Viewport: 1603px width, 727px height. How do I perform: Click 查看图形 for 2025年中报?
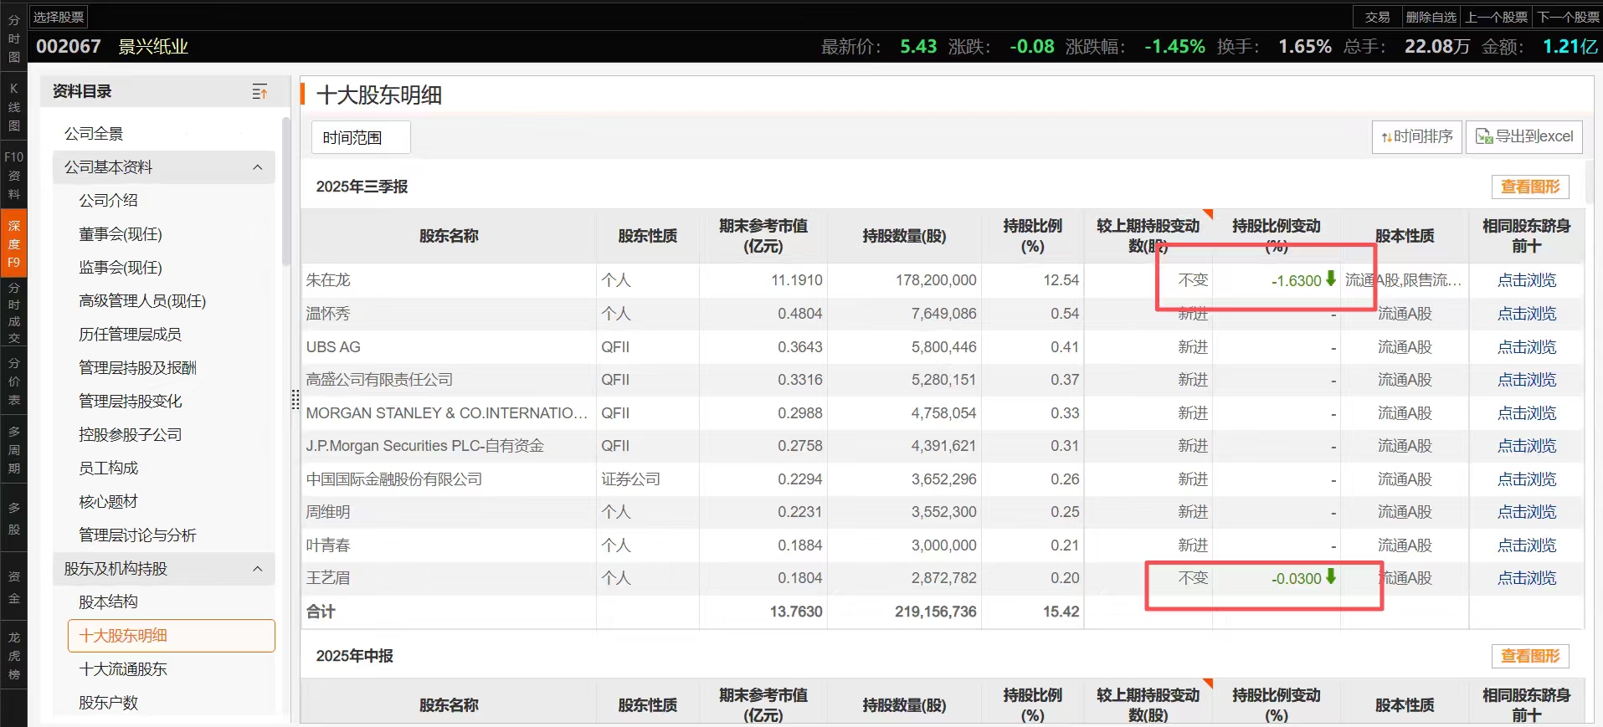pyautogui.click(x=1530, y=656)
